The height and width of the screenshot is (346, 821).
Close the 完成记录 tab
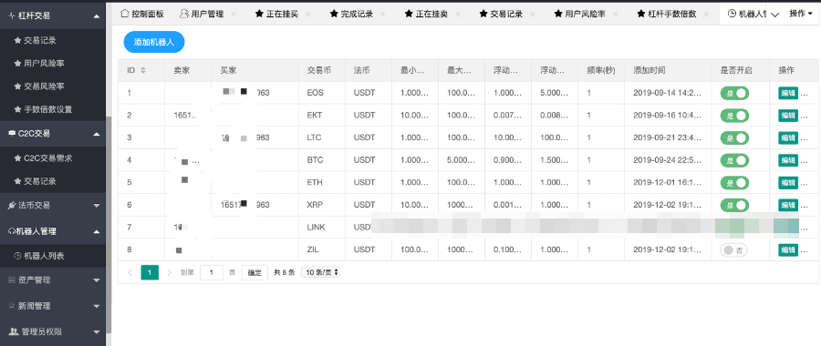click(x=382, y=14)
